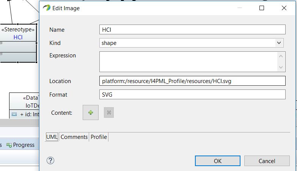Click inside the Expression text area
297x171 pixels.
click(188, 62)
